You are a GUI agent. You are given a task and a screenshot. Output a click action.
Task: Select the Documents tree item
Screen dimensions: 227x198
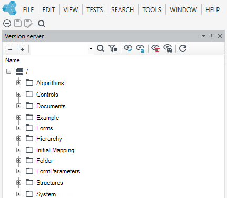pyautogui.click(x=51, y=106)
